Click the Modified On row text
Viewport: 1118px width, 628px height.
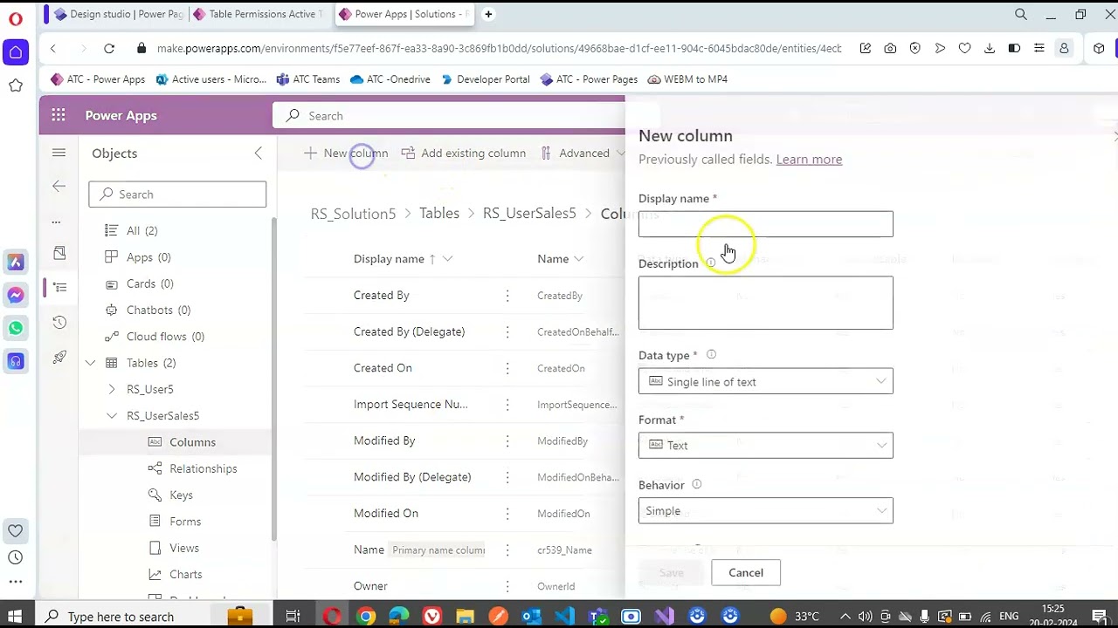(x=385, y=513)
